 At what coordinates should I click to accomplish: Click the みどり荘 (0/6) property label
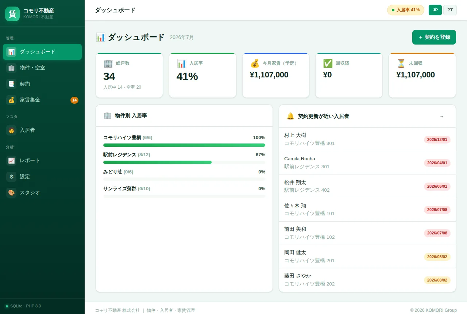coord(118,172)
